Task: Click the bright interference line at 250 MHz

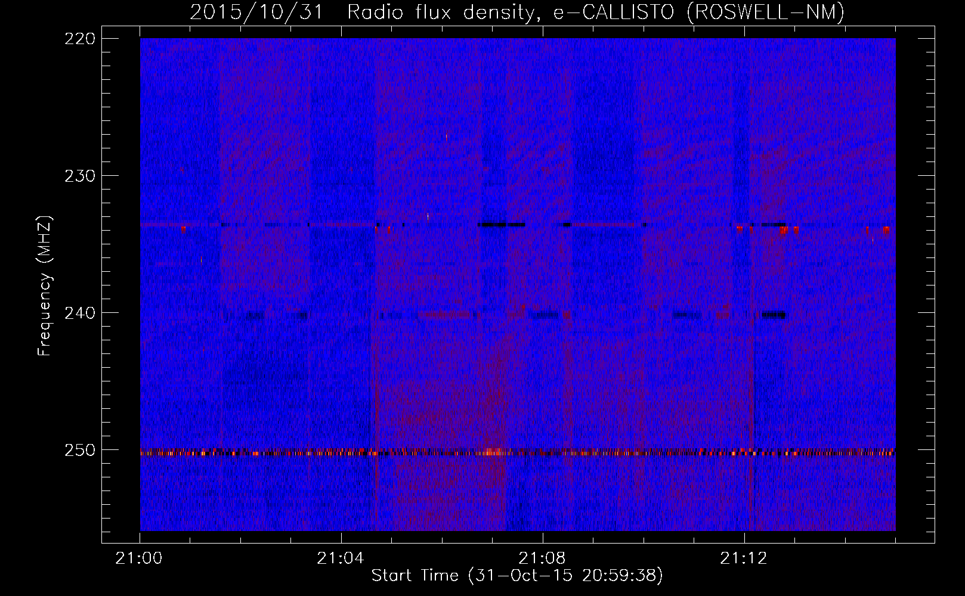Action: (518, 452)
